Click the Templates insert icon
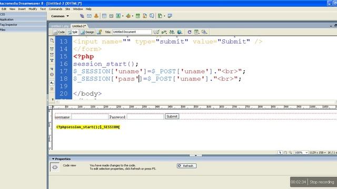Viewport: 337px width, 189px height. point(160,16)
